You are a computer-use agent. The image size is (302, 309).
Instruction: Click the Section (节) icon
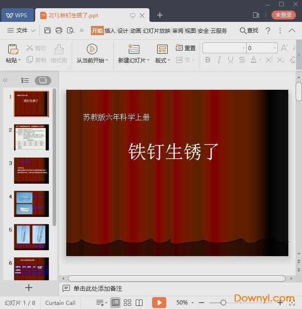[179, 60]
